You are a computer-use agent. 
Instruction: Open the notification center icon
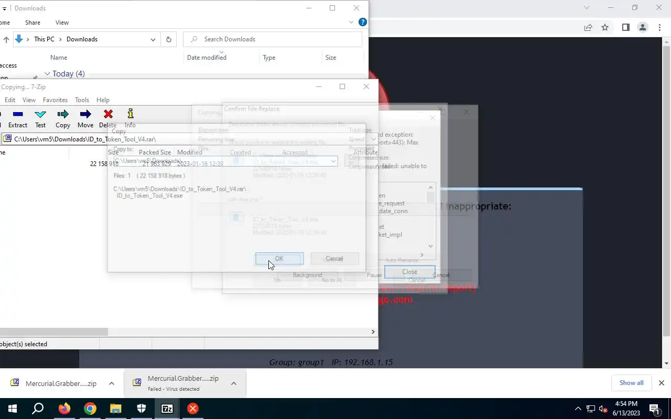[655, 409]
